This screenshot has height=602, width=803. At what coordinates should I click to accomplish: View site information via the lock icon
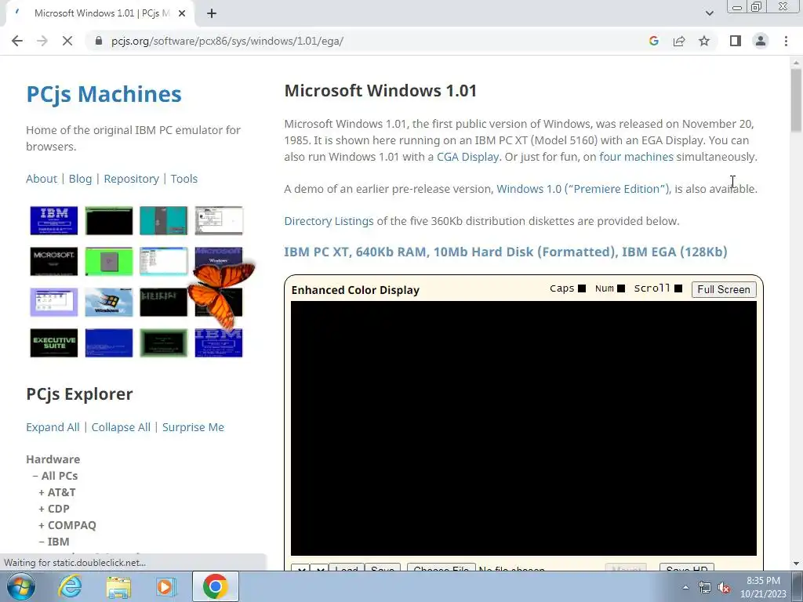pos(99,41)
